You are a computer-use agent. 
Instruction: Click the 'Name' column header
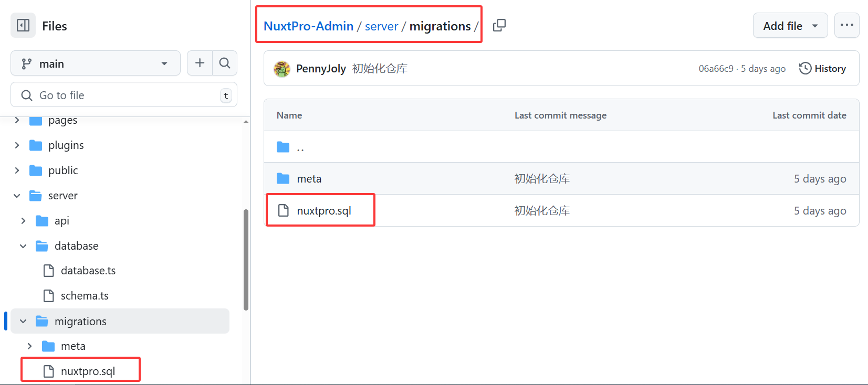pos(289,115)
